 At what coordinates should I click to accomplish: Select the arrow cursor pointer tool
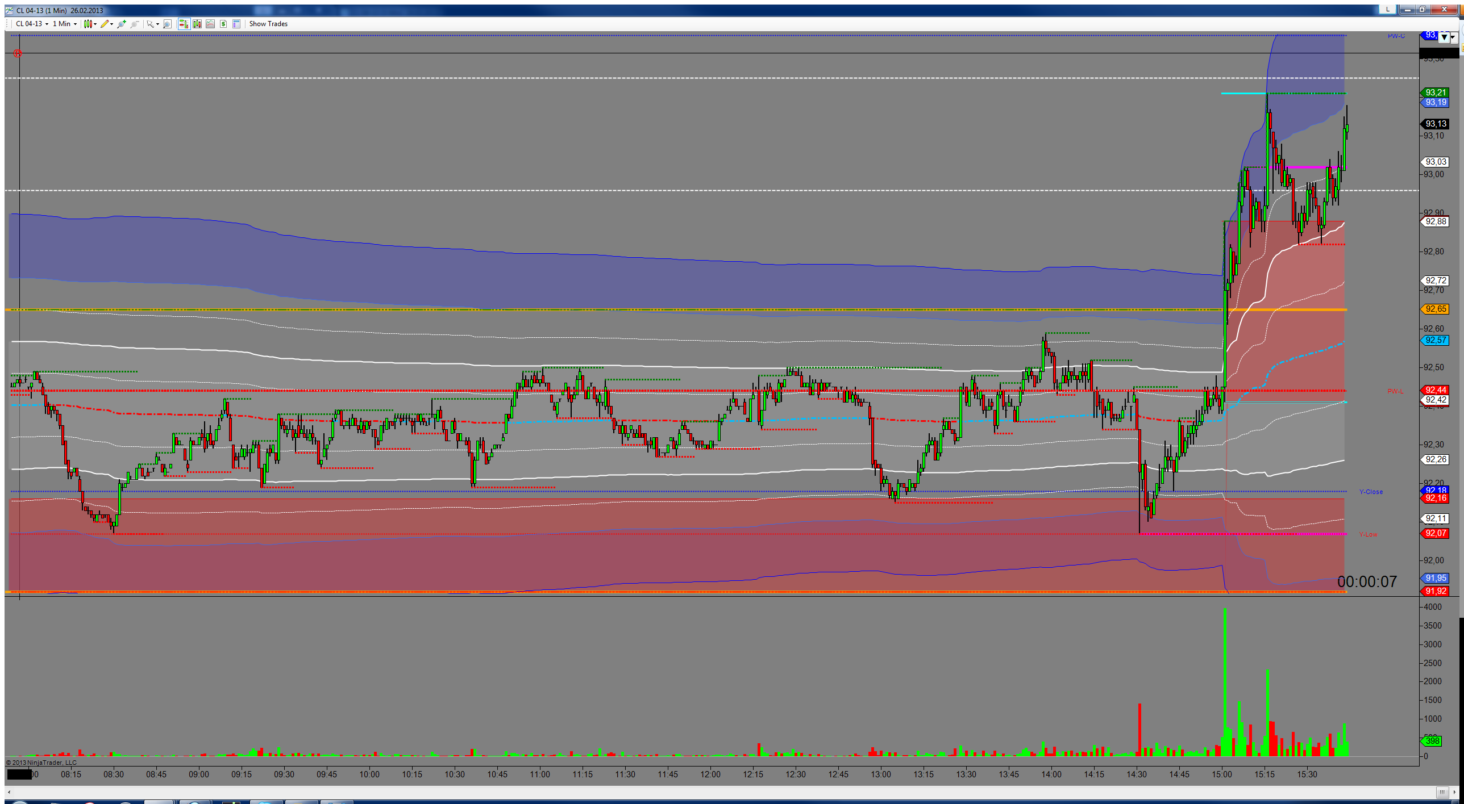(150, 24)
